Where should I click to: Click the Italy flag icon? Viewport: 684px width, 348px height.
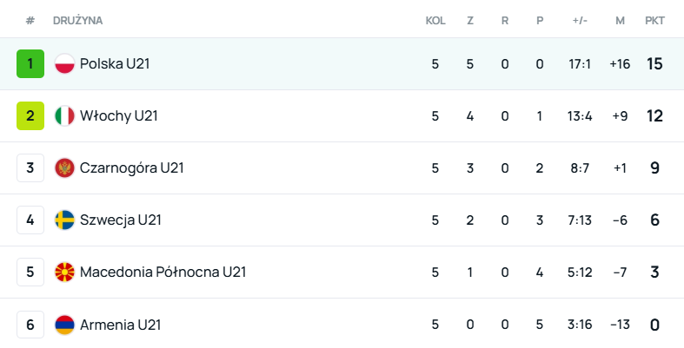64,115
